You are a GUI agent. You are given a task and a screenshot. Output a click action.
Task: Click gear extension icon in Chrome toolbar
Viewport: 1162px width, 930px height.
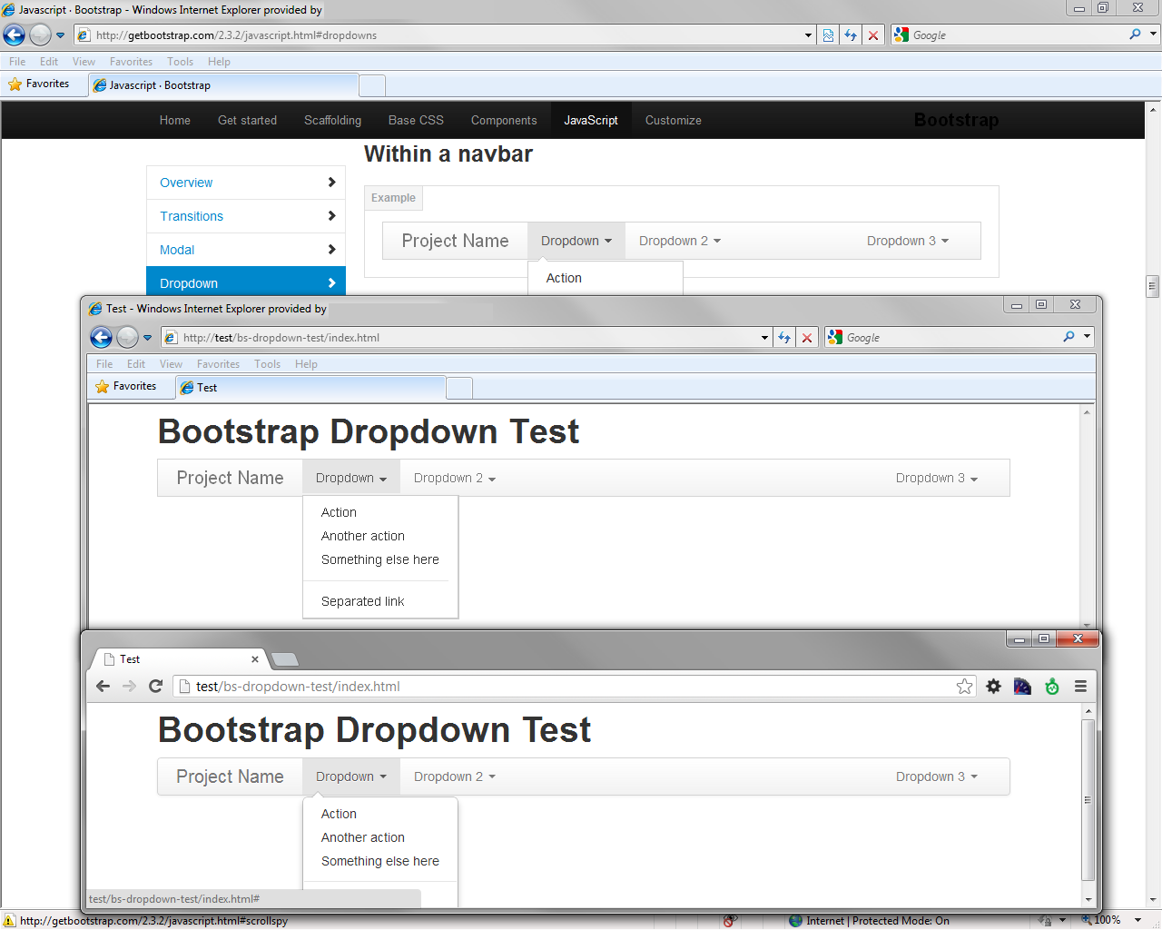pos(994,687)
